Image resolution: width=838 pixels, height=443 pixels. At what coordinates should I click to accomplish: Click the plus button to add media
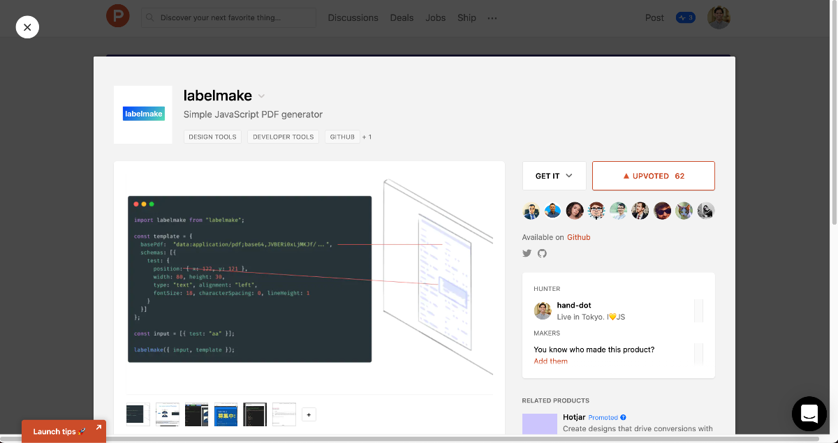coord(309,414)
